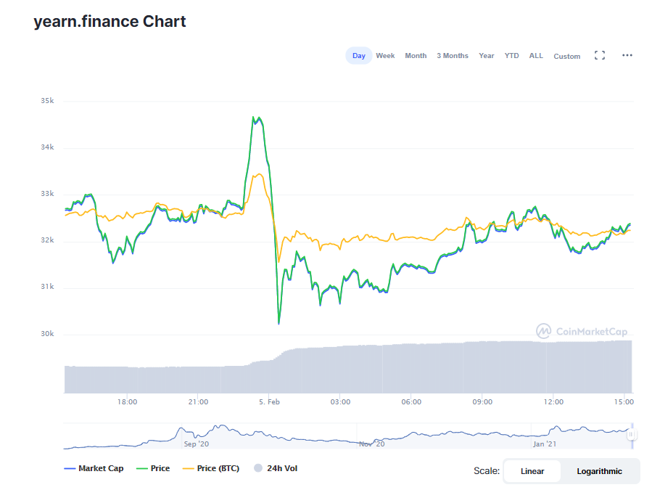652x490 pixels.
Task: Select the YTD range button
Action: click(x=512, y=56)
